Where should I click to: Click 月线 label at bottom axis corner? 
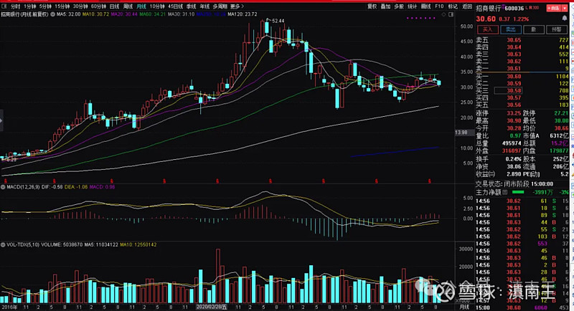click(x=464, y=307)
